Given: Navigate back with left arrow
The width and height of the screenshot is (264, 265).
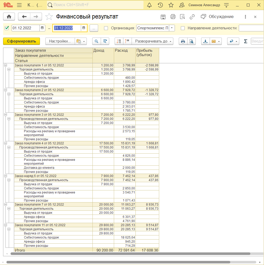Looking at the screenshot, I should [x=24, y=16].
